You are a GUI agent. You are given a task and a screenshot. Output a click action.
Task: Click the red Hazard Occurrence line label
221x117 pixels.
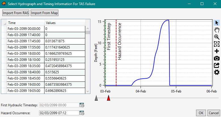(x=119, y=41)
